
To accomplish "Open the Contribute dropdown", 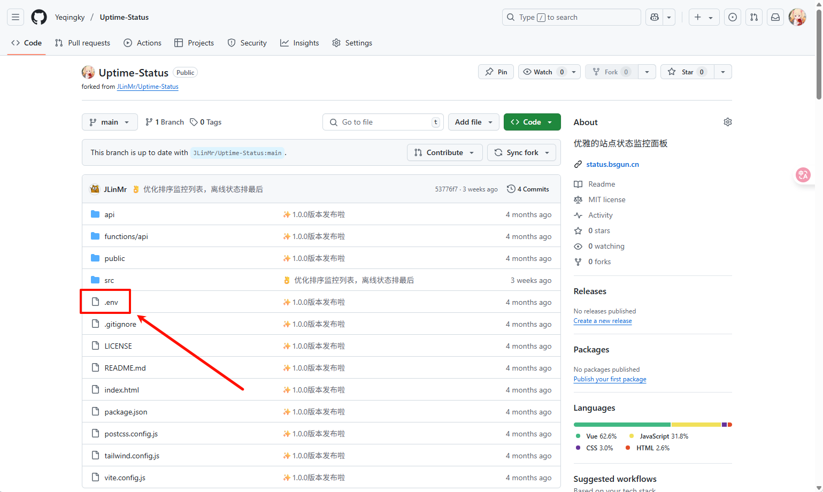I will (x=445, y=152).
